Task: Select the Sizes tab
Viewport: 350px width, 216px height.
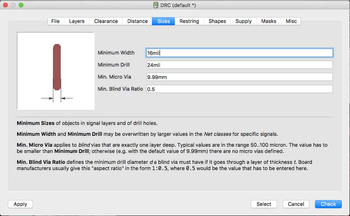Action: click(164, 21)
